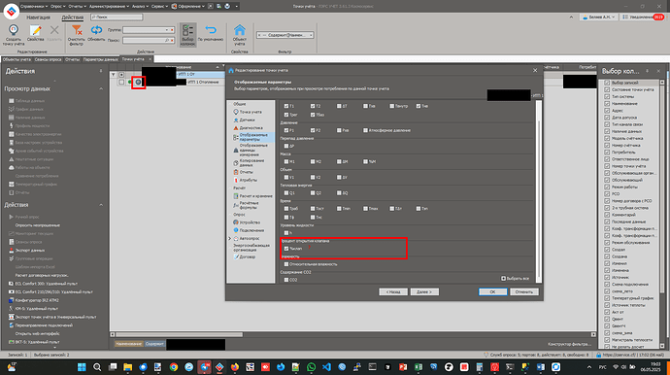Collapse the Действия section in left panel

point(101,205)
